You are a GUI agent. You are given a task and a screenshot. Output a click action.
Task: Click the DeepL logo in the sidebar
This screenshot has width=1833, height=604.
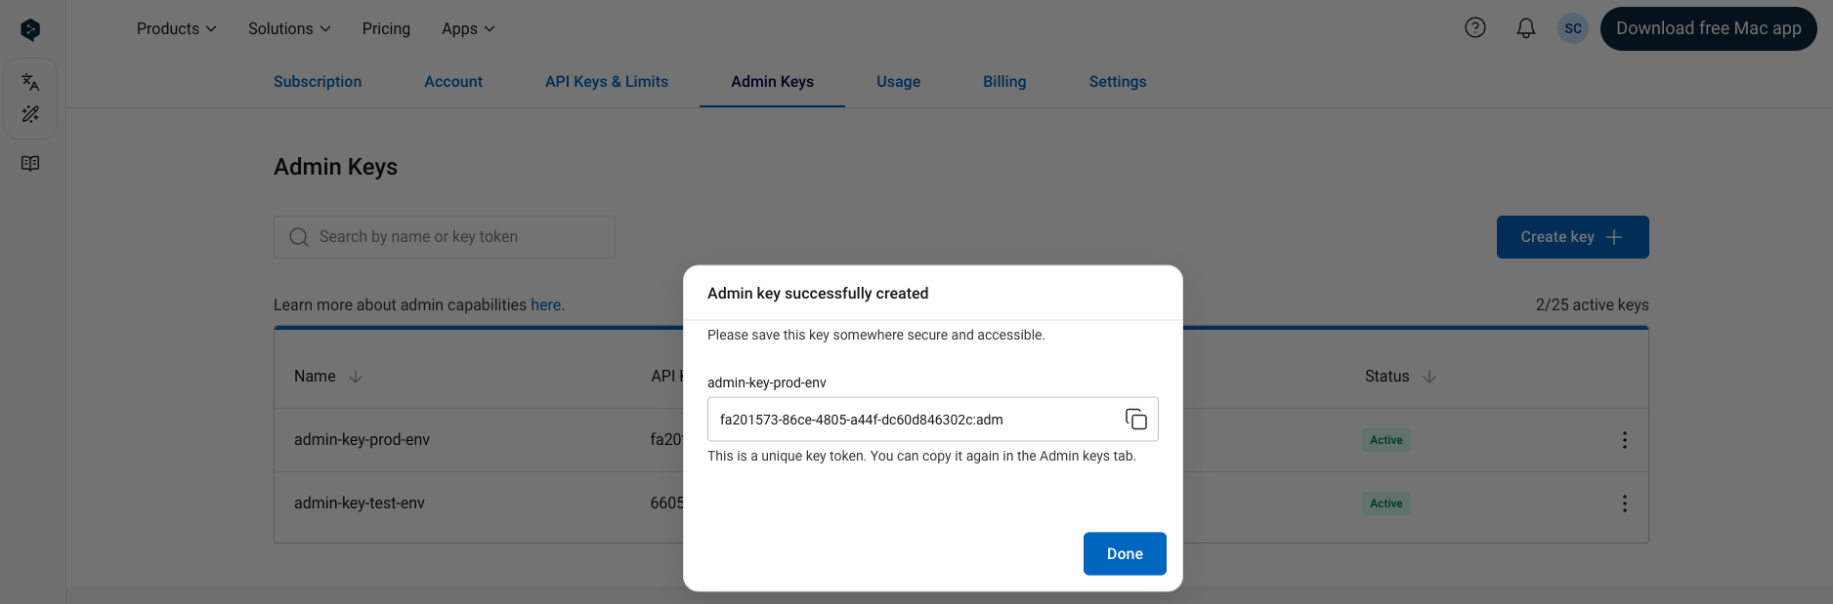pyautogui.click(x=30, y=30)
